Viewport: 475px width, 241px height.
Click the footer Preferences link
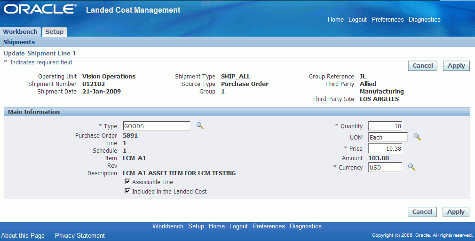[x=269, y=226]
